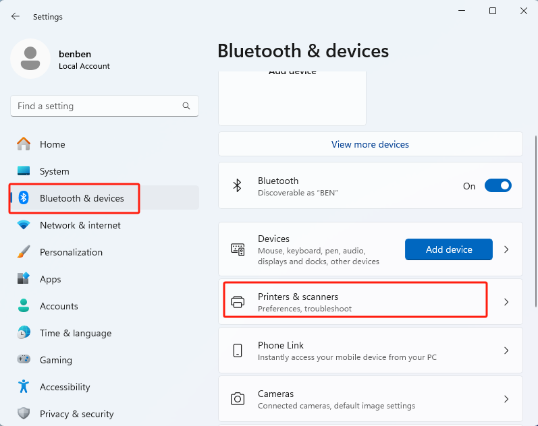Image resolution: width=538 pixels, height=426 pixels.
Task: Click the blue Add device button
Action: (449, 249)
